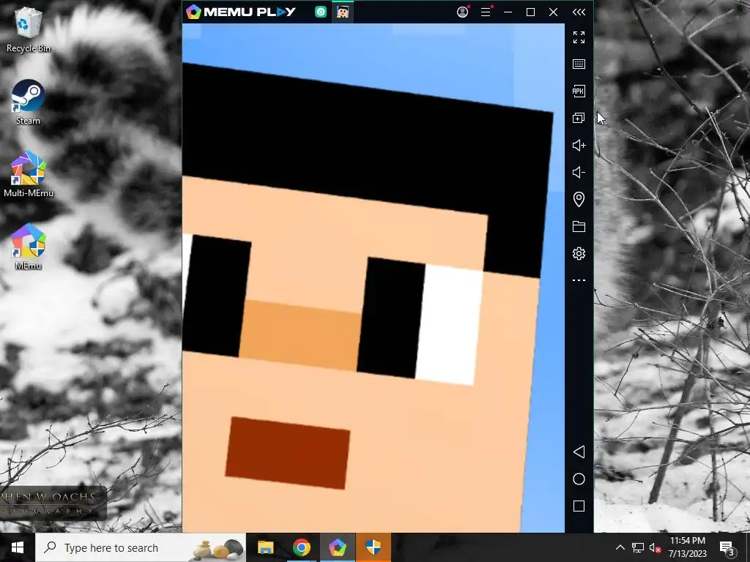Open the multi-instance icon in the MEmu sidebar
Screen dimensions: 750x562
[x=579, y=118]
